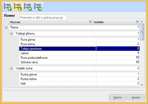Select the Tuleja sportowa row

pos(79,49)
